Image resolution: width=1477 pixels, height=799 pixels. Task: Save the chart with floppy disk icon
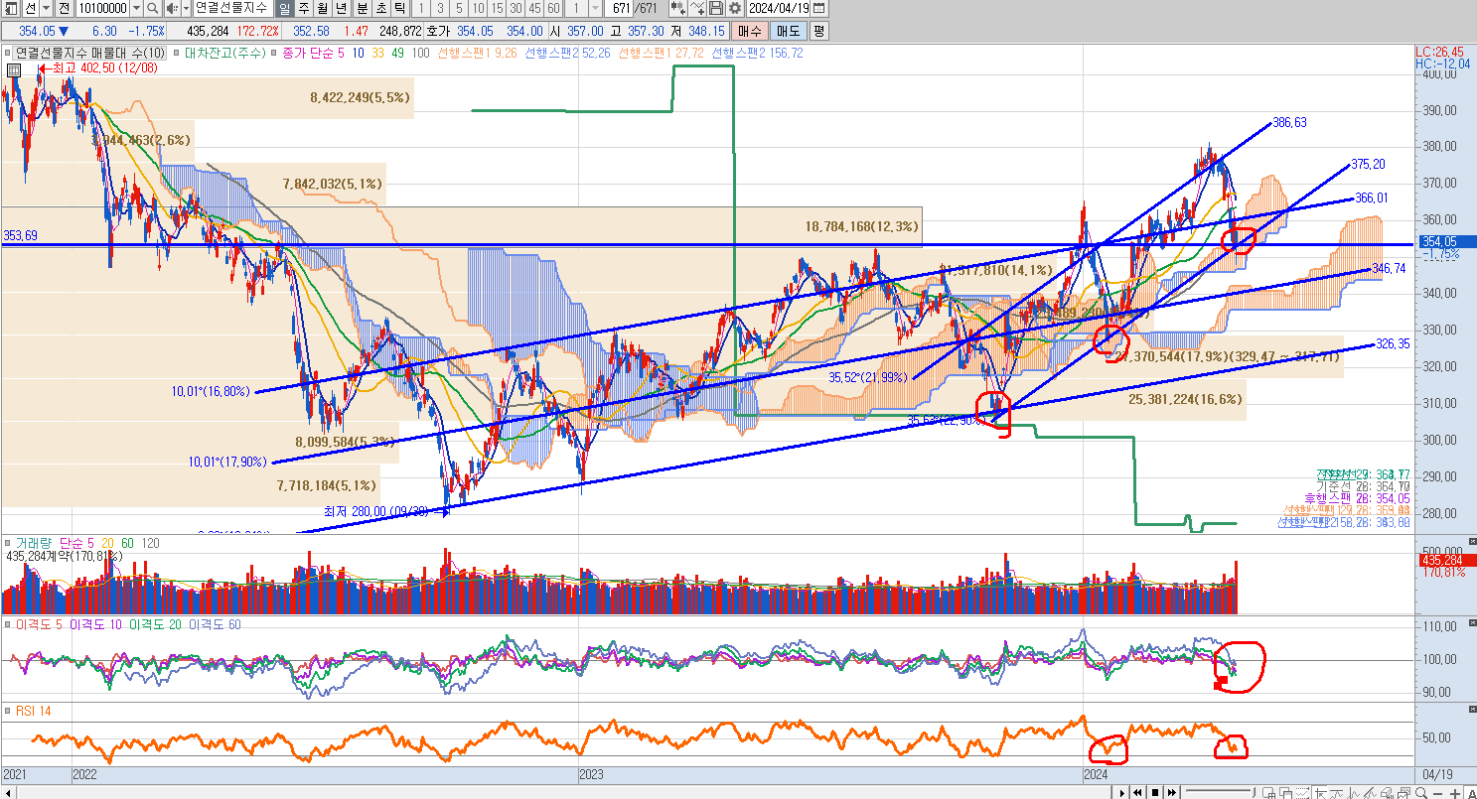(x=715, y=8)
